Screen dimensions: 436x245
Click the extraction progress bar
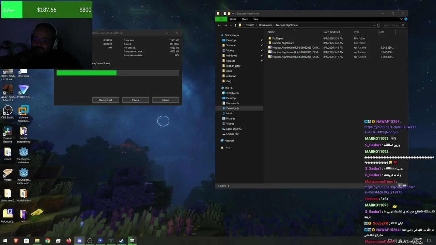[118, 73]
